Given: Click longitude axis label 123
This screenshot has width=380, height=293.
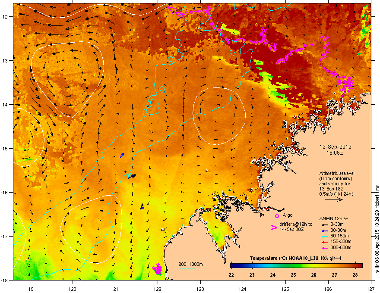Looking at the screenshot, I should pyautogui.click(x=200, y=289).
